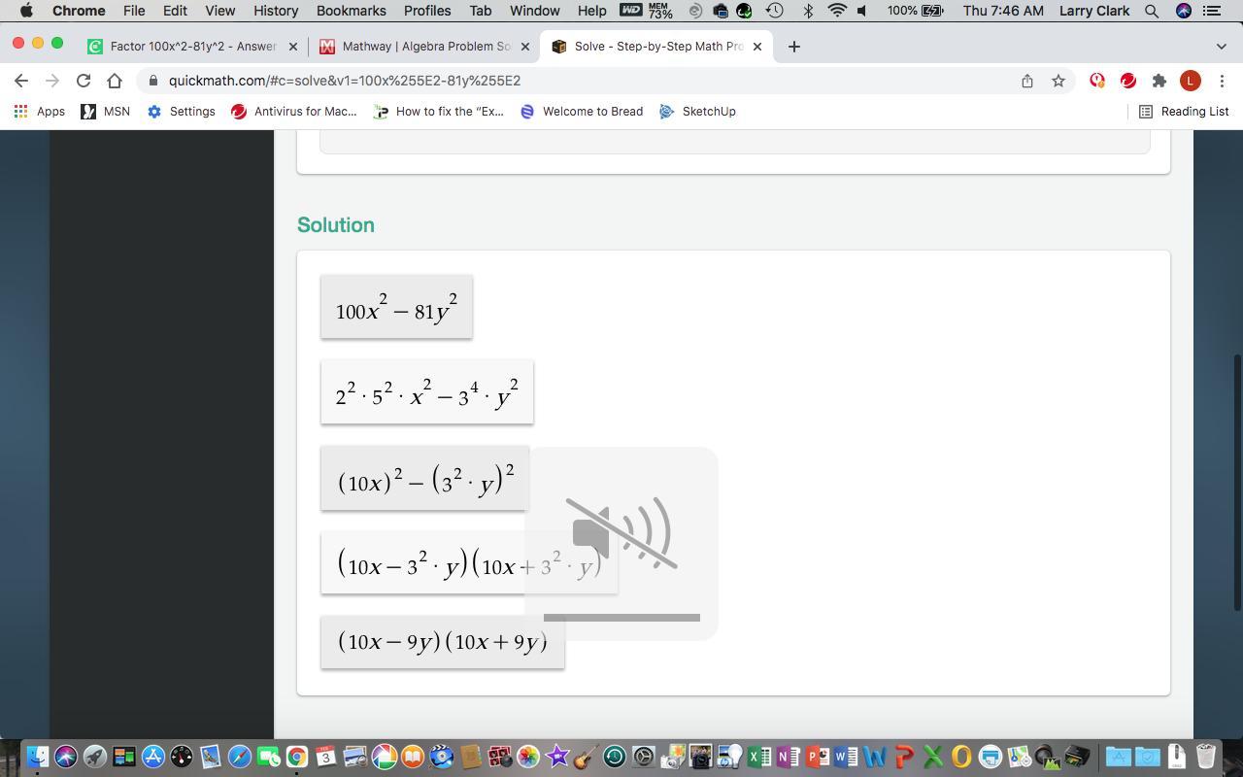Go back to the previous page

tap(21, 81)
